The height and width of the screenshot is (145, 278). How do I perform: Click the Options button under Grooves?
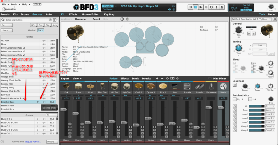pyautogui.click(x=52, y=141)
